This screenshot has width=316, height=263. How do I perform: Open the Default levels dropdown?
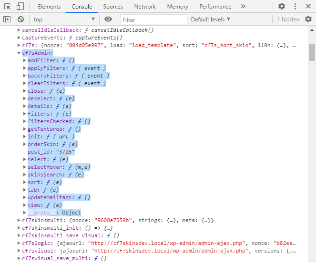point(210,19)
